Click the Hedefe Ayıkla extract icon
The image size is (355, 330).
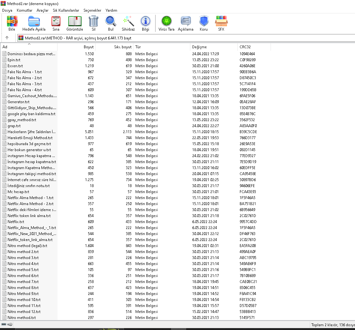point(34,21)
